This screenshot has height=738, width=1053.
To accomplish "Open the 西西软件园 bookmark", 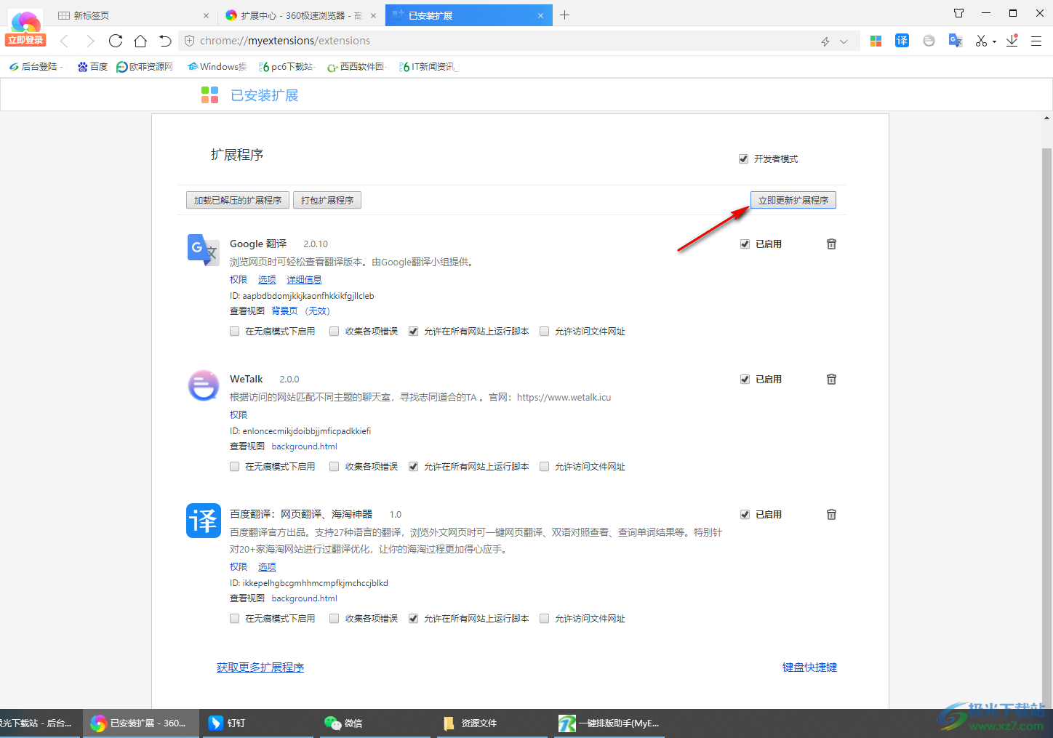I will [x=356, y=67].
